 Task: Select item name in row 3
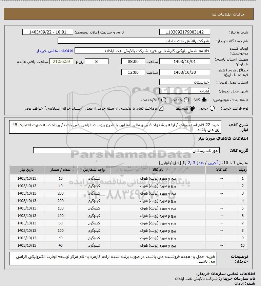[x=158, y=193]
